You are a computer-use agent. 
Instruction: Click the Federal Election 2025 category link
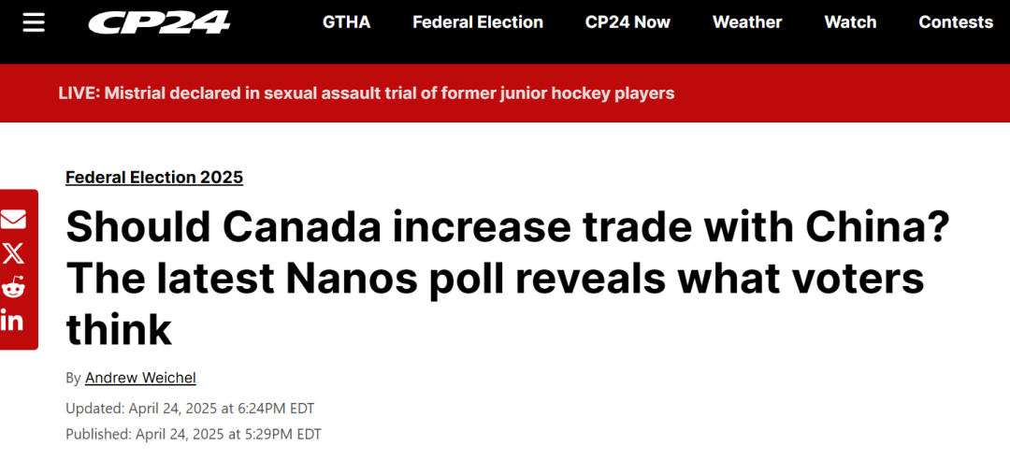coord(154,177)
